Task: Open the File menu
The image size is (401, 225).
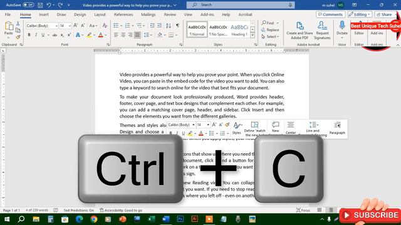Action: click(8, 14)
